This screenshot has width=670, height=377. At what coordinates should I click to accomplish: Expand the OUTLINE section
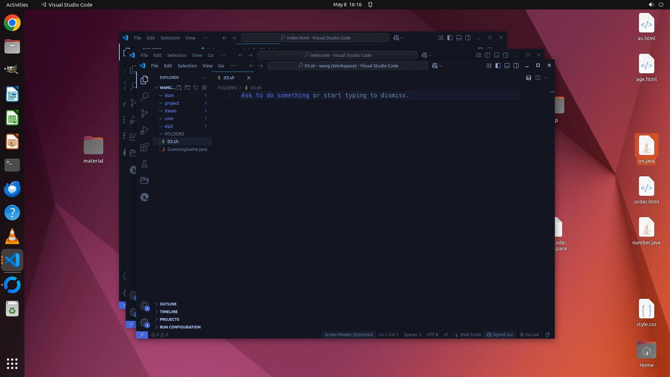click(168, 304)
